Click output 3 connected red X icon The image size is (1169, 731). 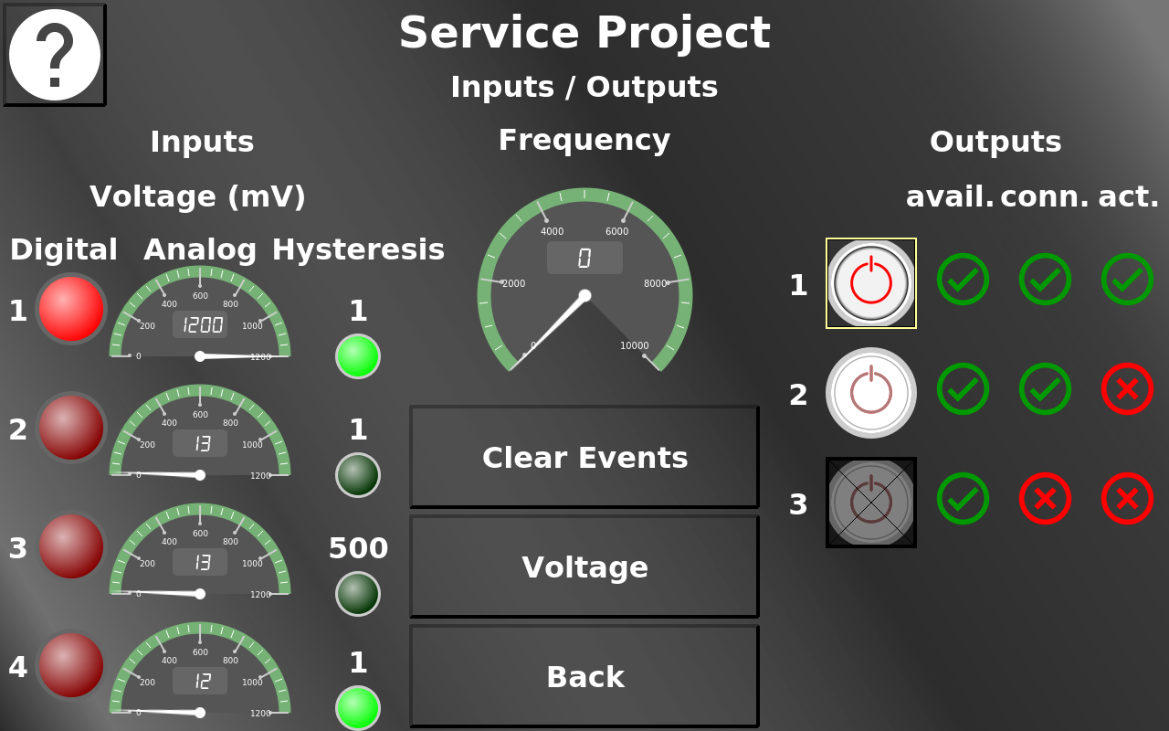tap(1045, 499)
